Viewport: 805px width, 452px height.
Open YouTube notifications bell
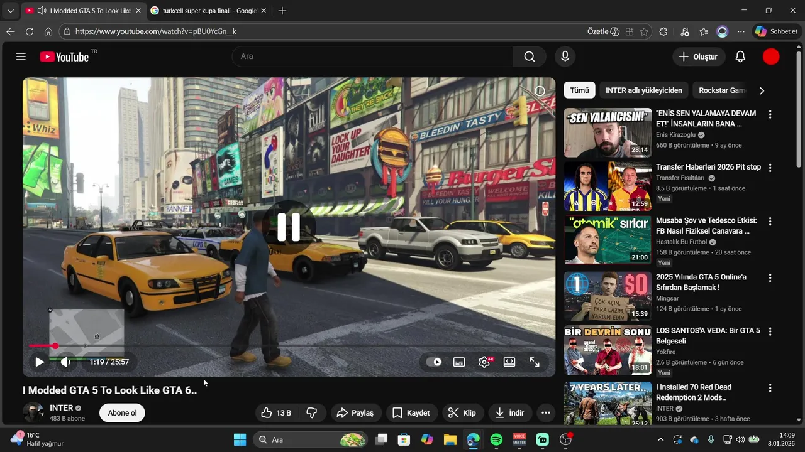(x=740, y=56)
